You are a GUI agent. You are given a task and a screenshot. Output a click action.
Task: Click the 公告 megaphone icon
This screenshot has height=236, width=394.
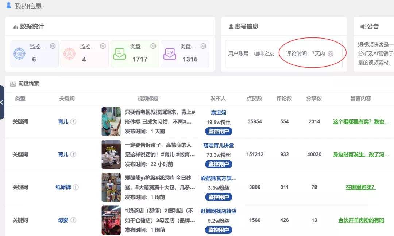pos(363,27)
